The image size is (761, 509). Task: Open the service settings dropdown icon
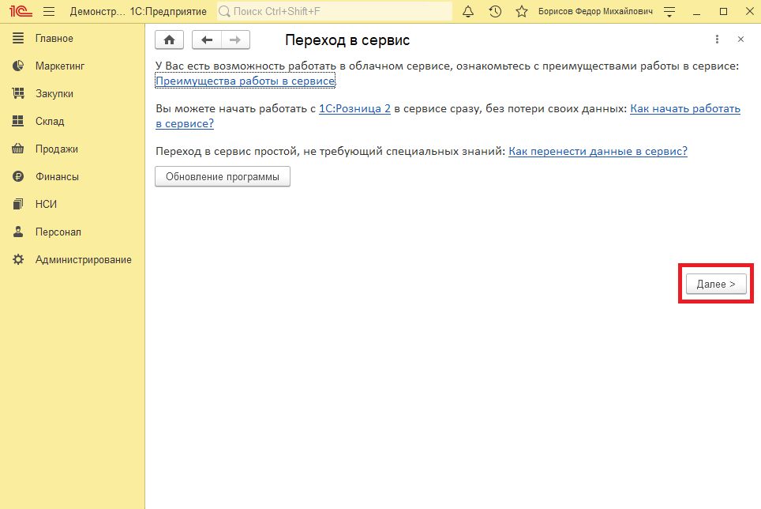pos(669,12)
